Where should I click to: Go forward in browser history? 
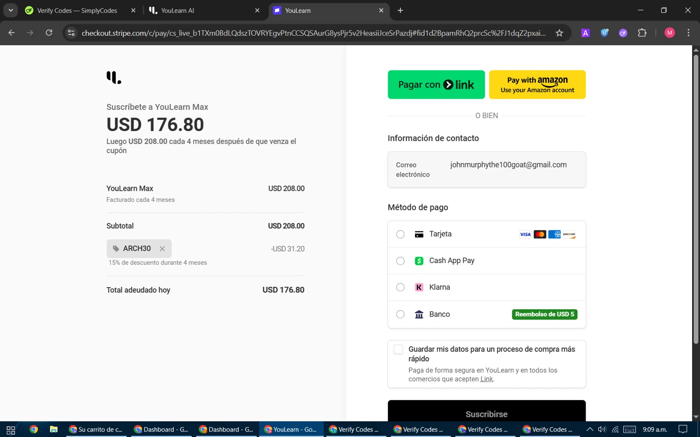[x=30, y=33]
